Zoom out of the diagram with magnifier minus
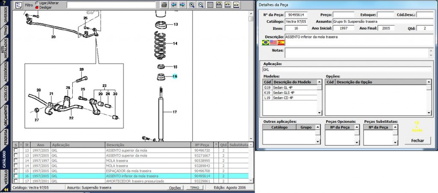438x193 pixels. (201, 5)
